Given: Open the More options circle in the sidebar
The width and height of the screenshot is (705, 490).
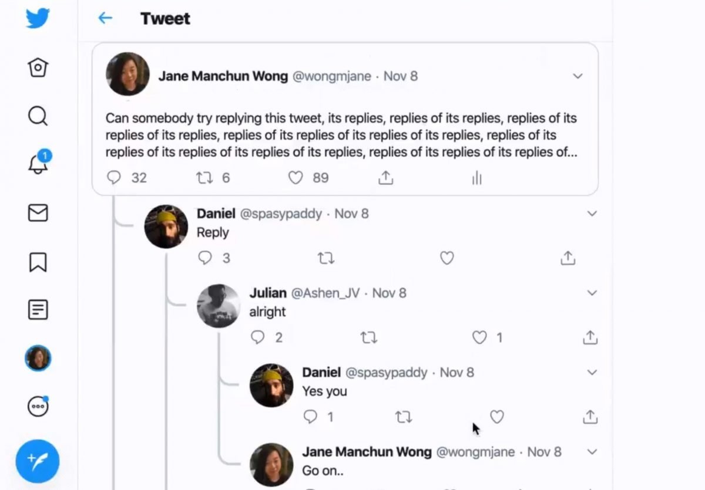Looking at the screenshot, I should tap(38, 405).
